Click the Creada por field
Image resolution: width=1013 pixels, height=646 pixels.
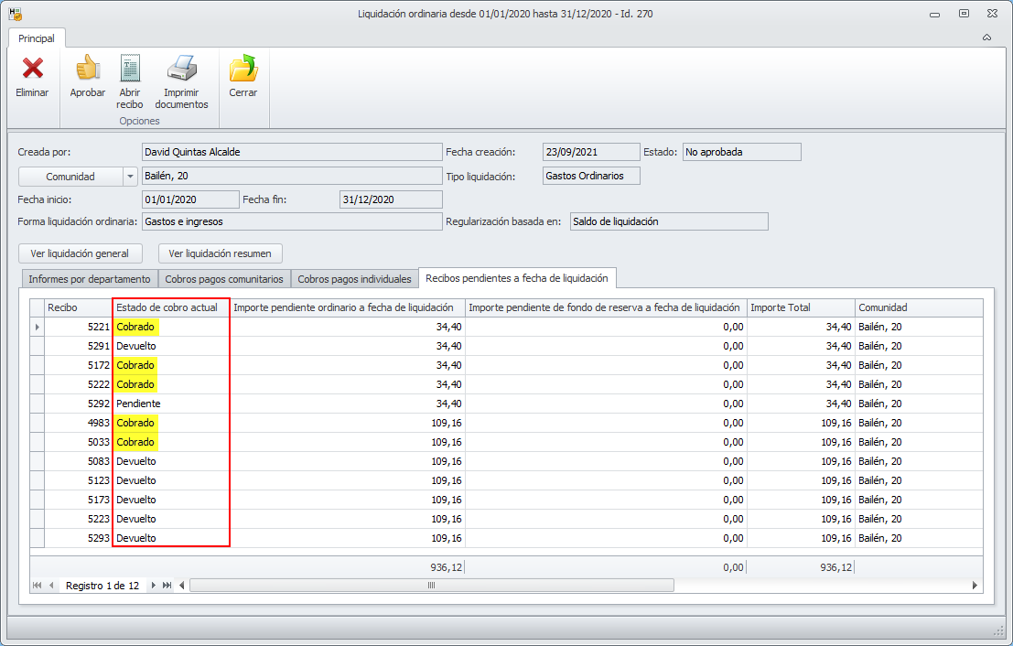292,152
